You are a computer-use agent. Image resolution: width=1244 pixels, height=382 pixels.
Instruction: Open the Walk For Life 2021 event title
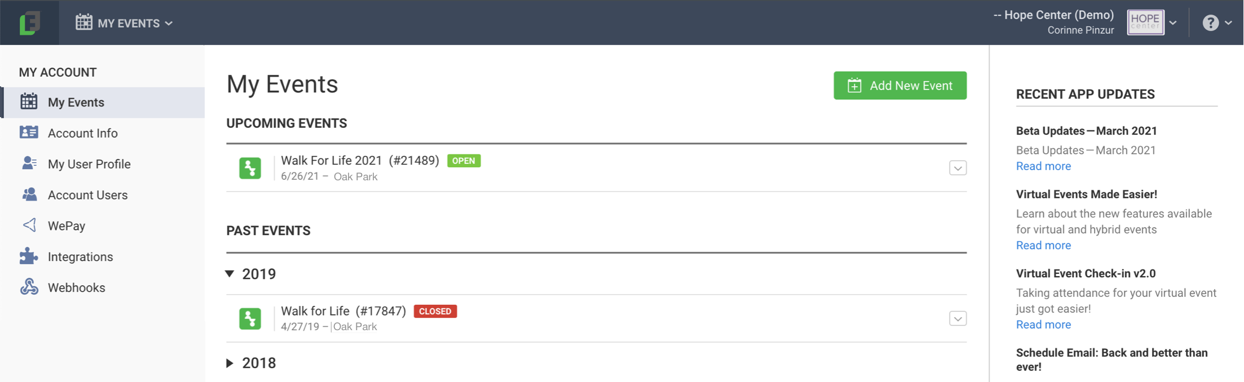coord(360,161)
